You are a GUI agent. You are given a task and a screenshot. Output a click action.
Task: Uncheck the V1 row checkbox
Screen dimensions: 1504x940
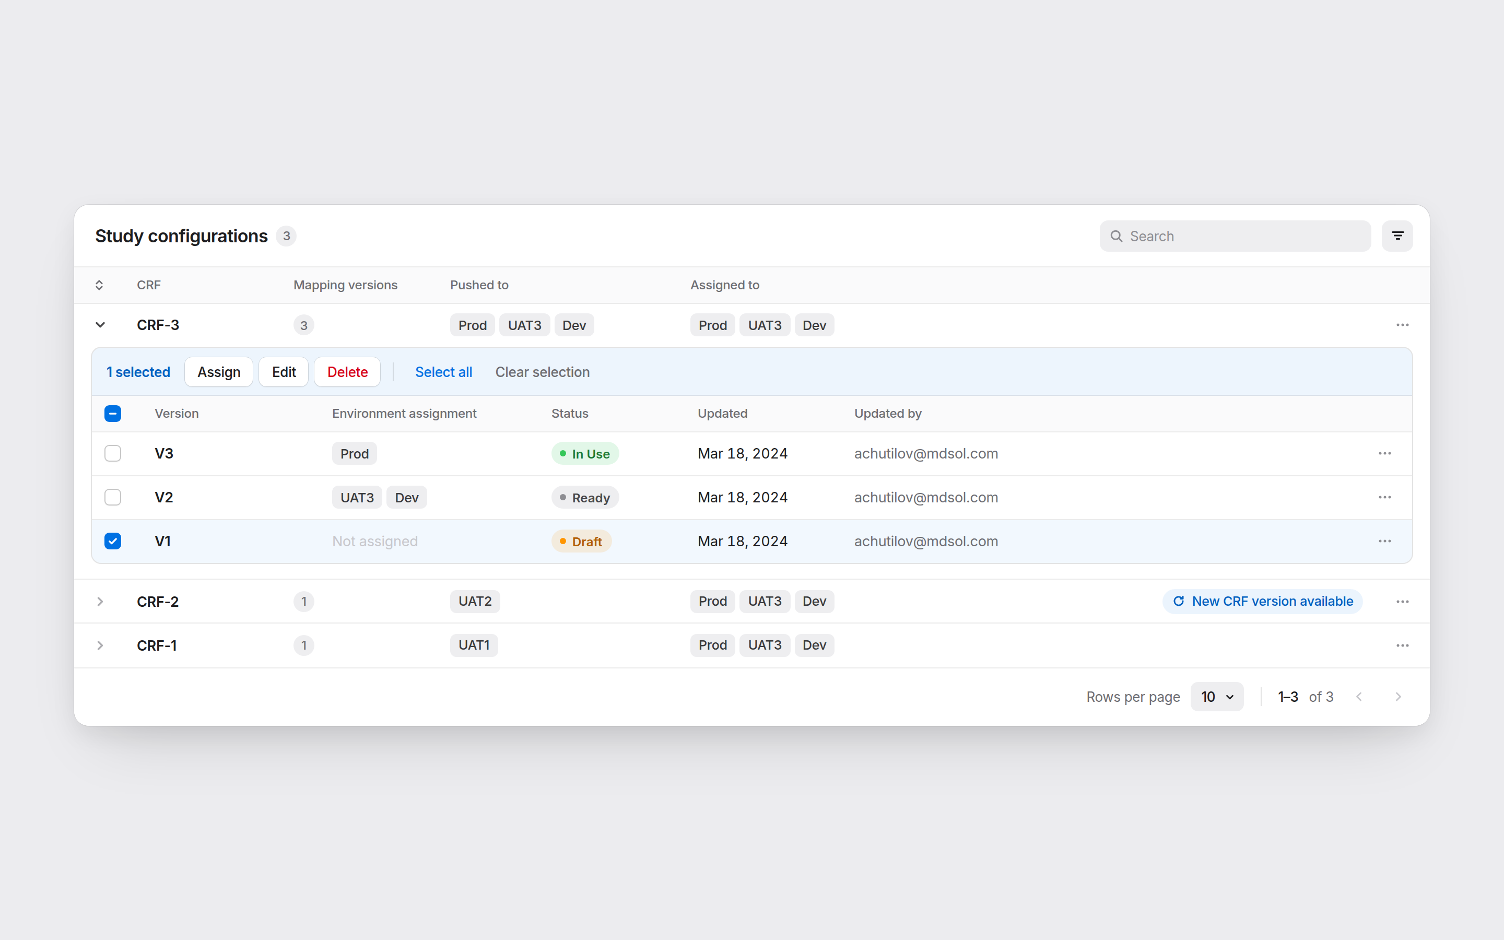[x=113, y=542]
